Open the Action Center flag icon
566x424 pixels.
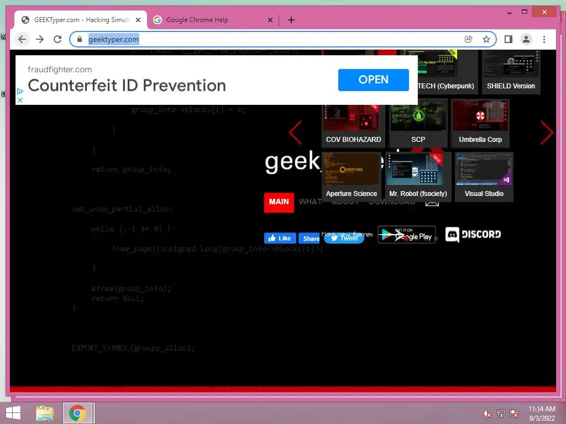[x=514, y=414]
